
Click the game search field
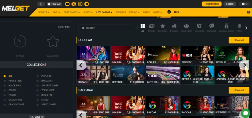pos(105,28)
